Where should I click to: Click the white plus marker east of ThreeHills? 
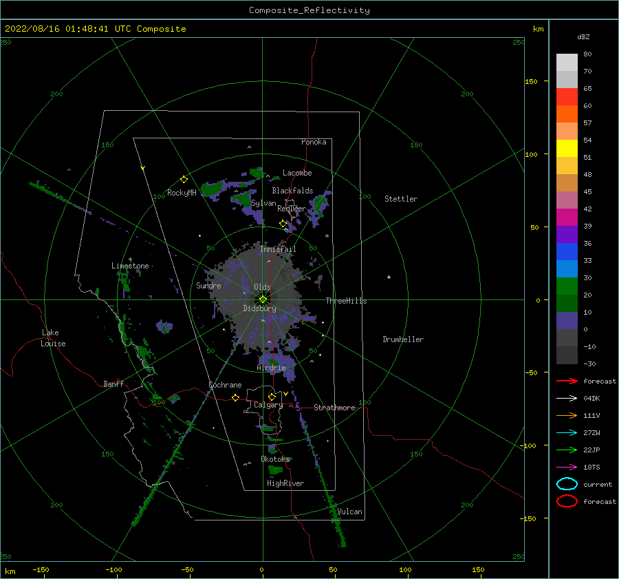click(x=389, y=277)
